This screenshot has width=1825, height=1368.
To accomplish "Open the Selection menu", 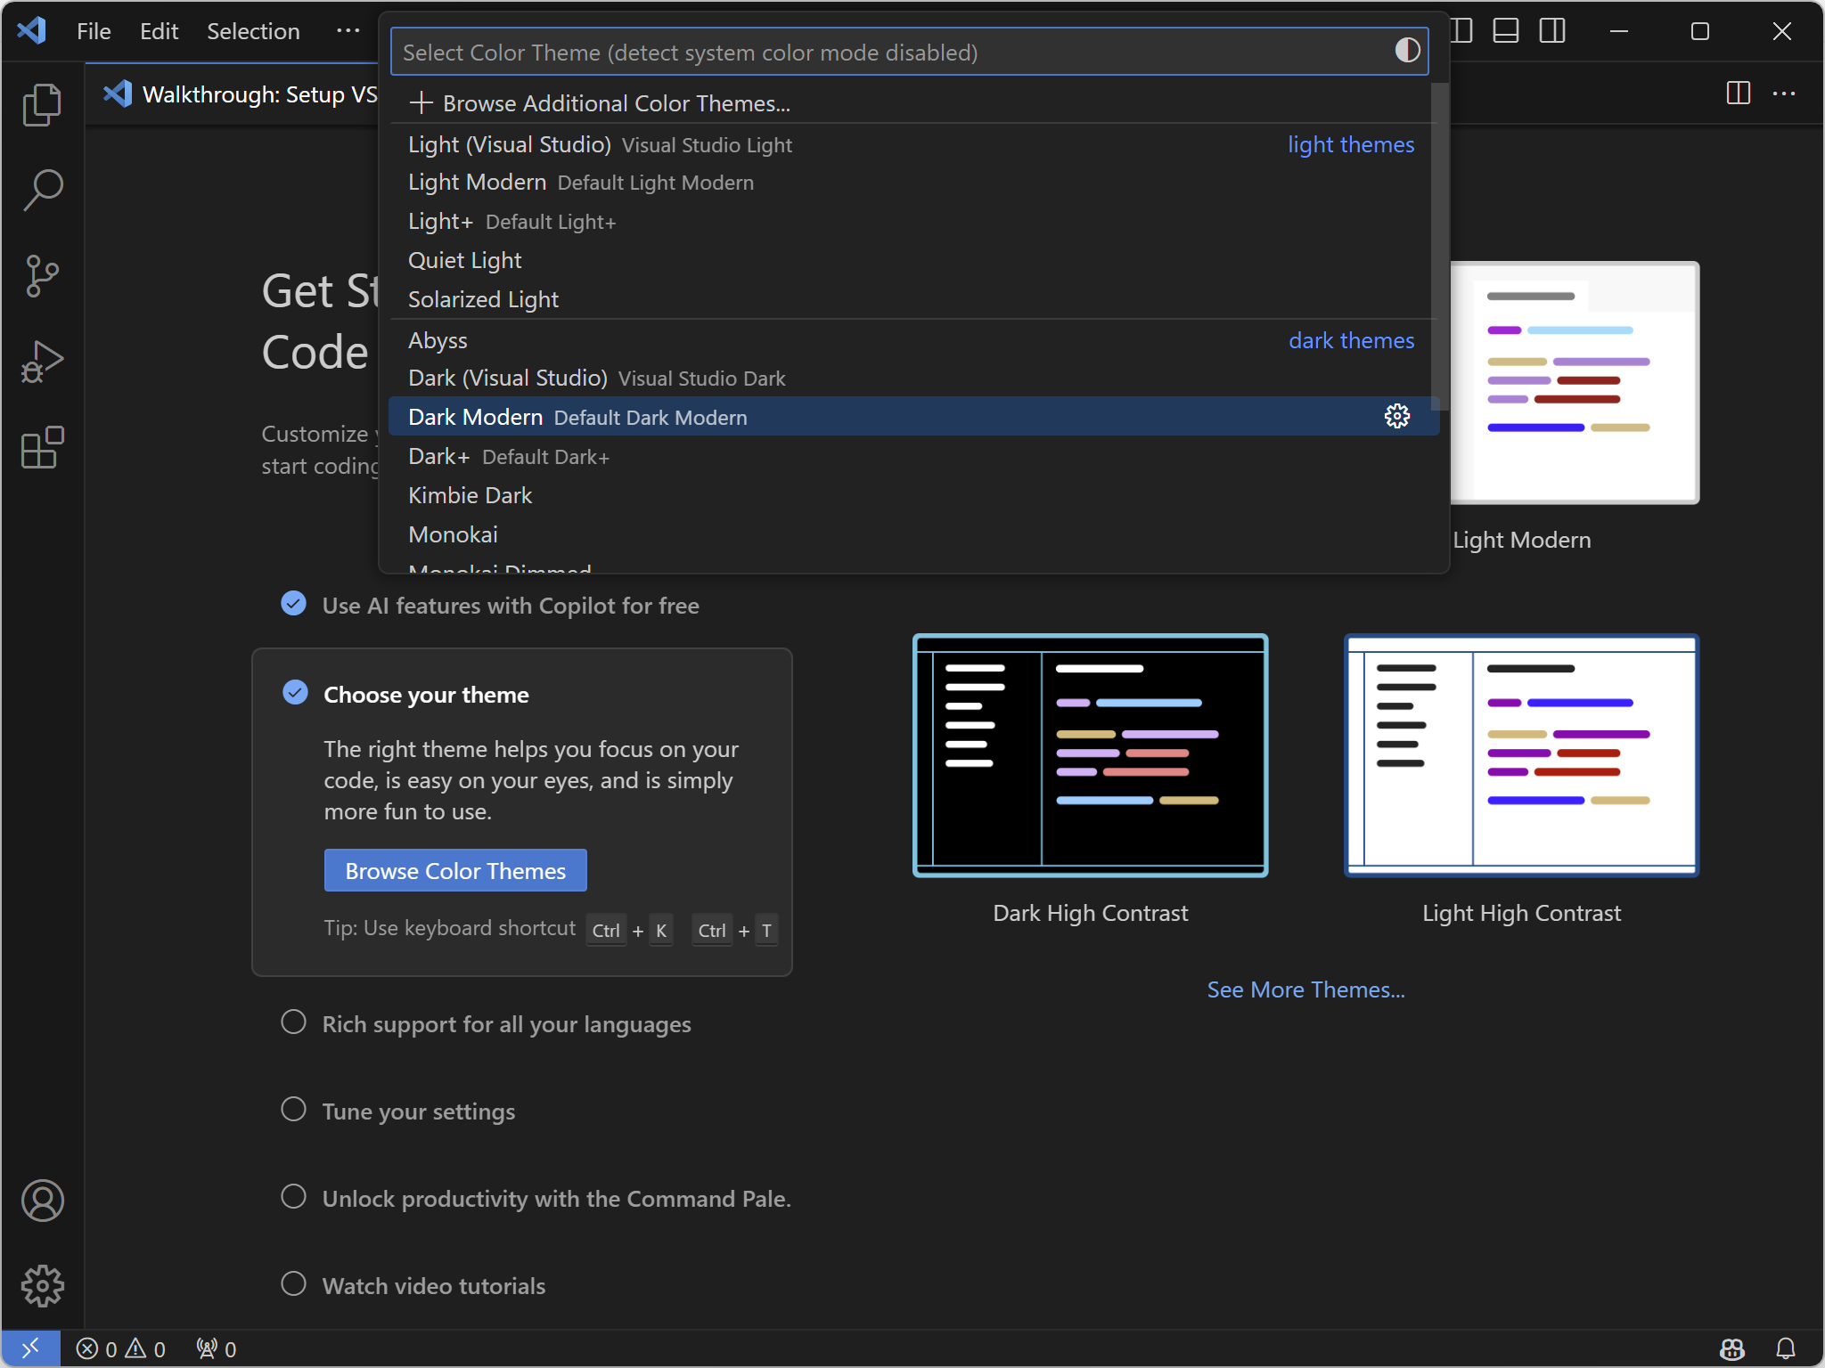I will coord(253,31).
